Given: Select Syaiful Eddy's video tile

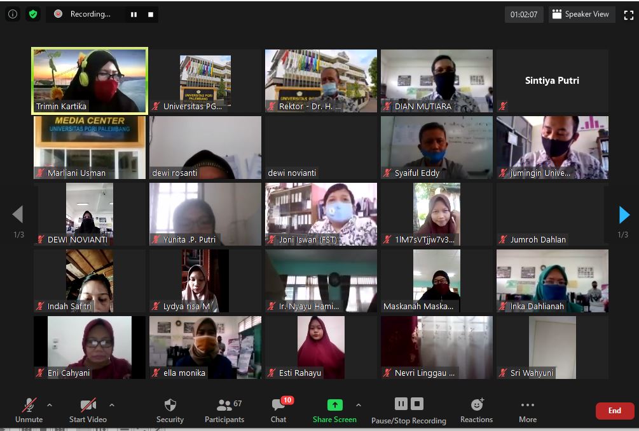Looking at the screenshot, I should pyautogui.click(x=437, y=147).
